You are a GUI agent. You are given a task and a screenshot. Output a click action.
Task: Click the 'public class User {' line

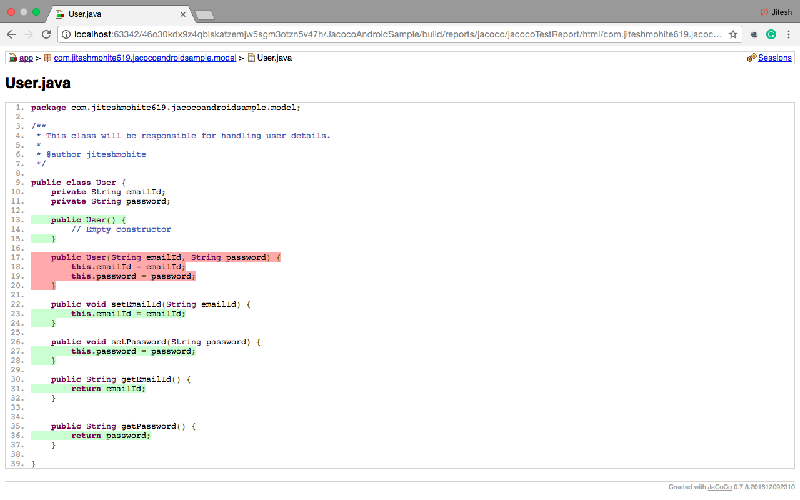click(79, 182)
